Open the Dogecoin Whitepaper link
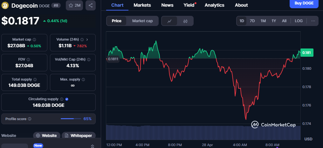This screenshot has height=148, width=323. tap(79, 135)
